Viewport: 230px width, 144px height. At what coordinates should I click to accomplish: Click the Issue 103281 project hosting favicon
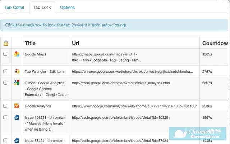tap(17, 117)
